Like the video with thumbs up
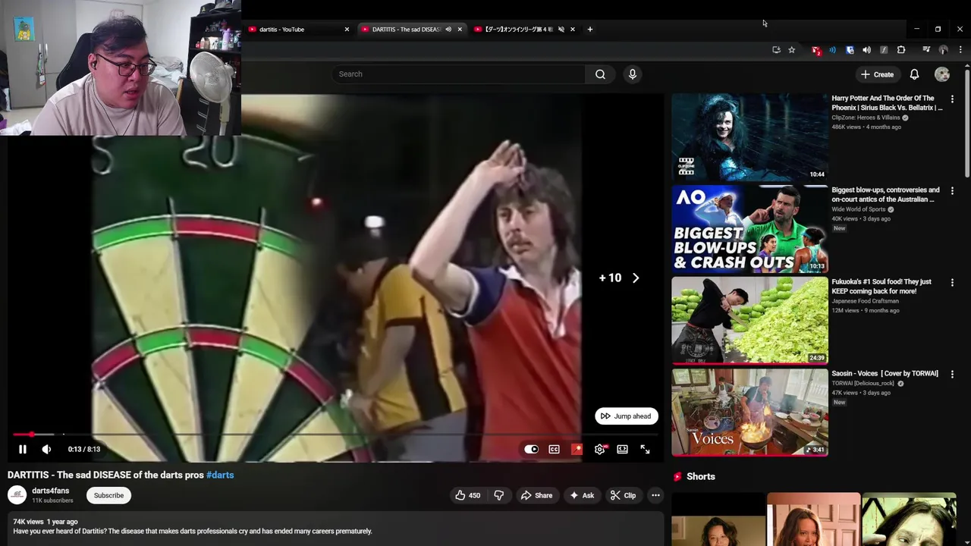The width and height of the screenshot is (971, 546). pyautogui.click(x=467, y=495)
